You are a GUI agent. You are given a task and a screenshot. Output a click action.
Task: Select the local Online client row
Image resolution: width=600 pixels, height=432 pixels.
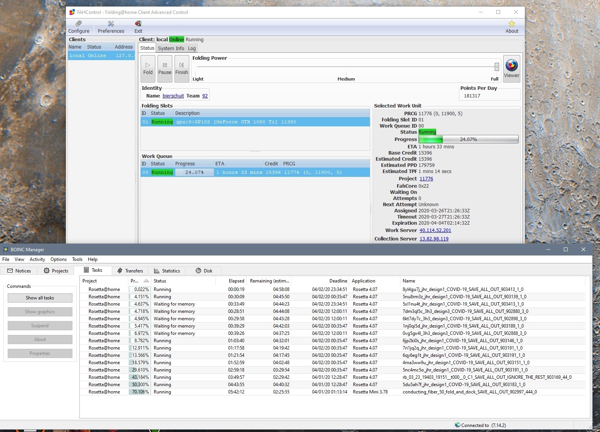coord(101,56)
